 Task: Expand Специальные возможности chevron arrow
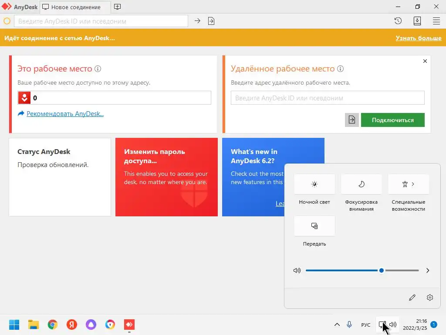point(413,184)
